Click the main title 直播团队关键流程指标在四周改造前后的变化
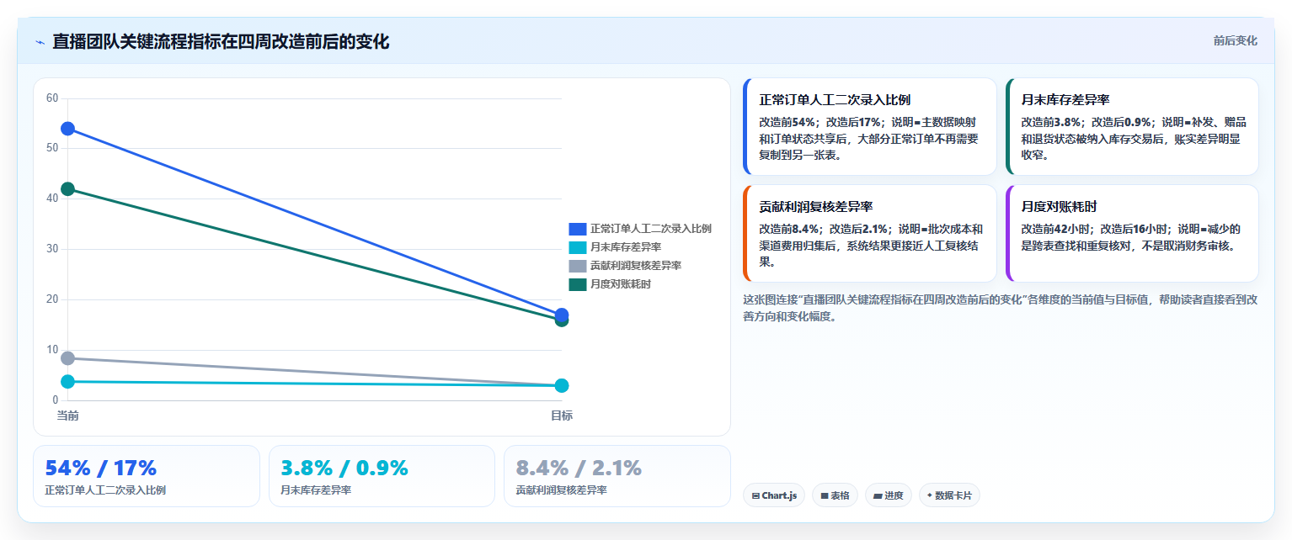 click(x=221, y=41)
